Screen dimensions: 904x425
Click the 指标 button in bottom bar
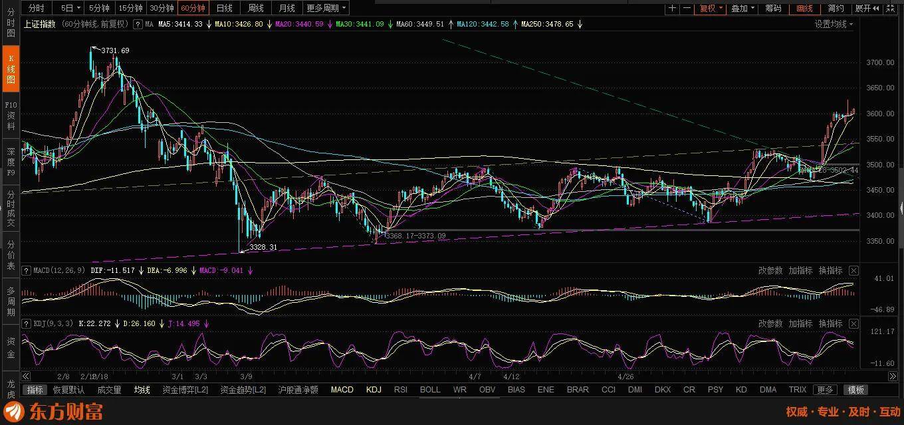pos(35,390)
